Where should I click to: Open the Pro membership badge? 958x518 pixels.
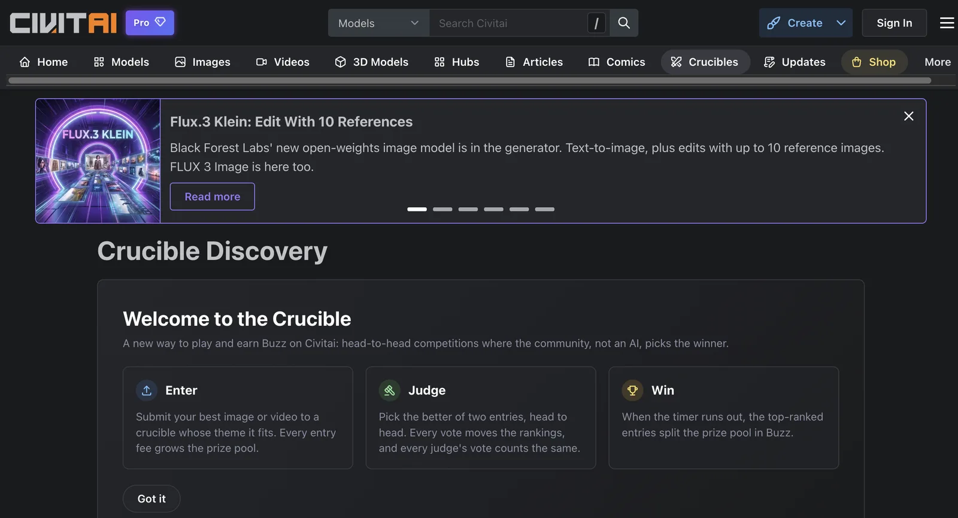coord(150,23)
